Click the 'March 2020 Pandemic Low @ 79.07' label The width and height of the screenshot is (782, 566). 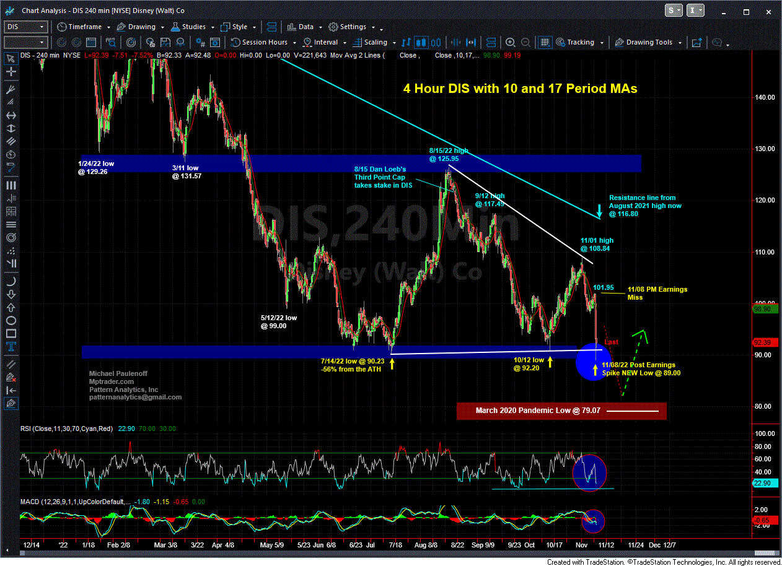click(537, 410)
